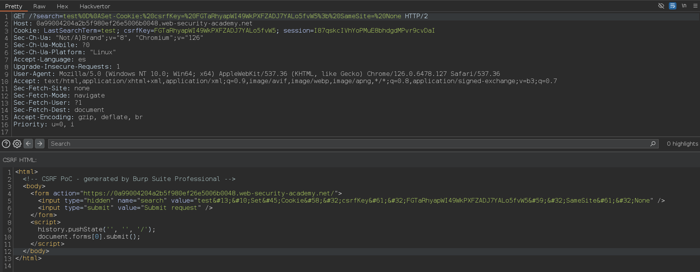Click the session cookie value
700x272 pixels.
[x=374, y=31]
